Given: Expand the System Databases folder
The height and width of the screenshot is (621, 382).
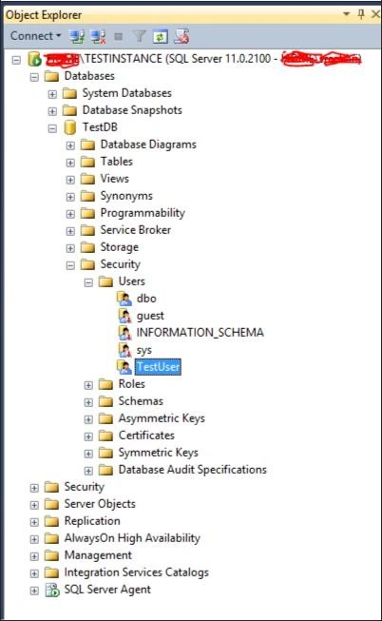Looking at the screenshot, I should [x=52, y=94].
